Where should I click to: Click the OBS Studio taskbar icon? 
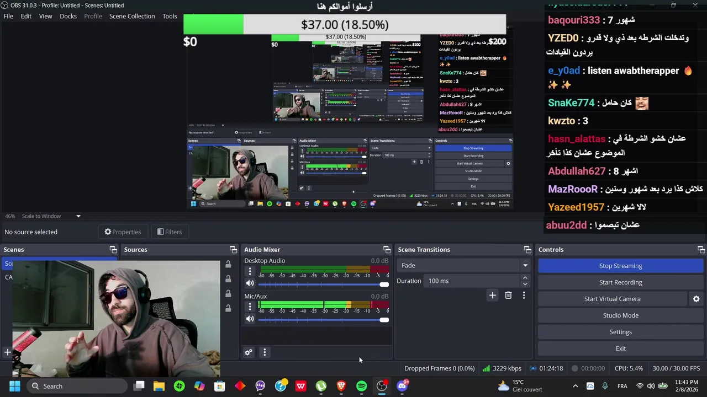tap(382, 386)
